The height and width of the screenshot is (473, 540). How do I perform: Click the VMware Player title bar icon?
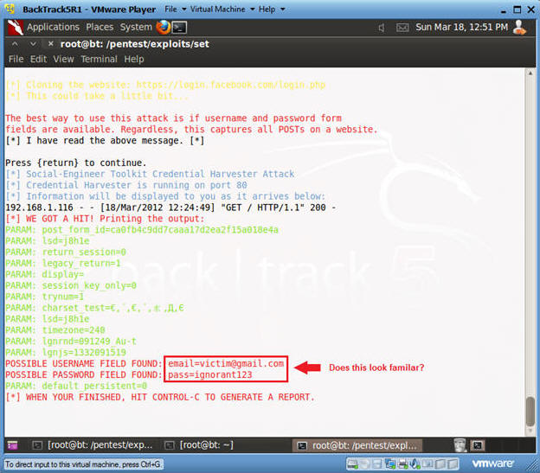(10, 9)
